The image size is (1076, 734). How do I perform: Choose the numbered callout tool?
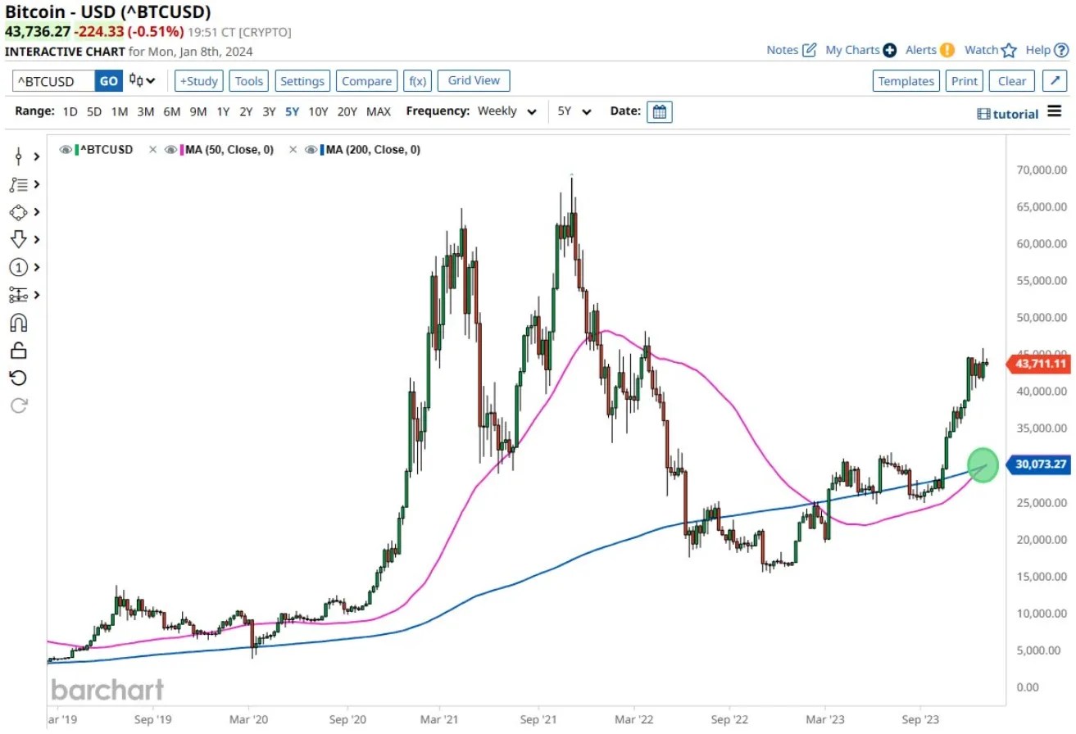(x=18, y=267)
